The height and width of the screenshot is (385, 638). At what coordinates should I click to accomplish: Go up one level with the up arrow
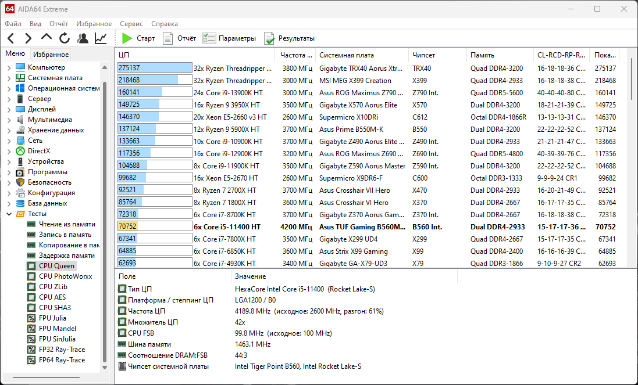47,37
